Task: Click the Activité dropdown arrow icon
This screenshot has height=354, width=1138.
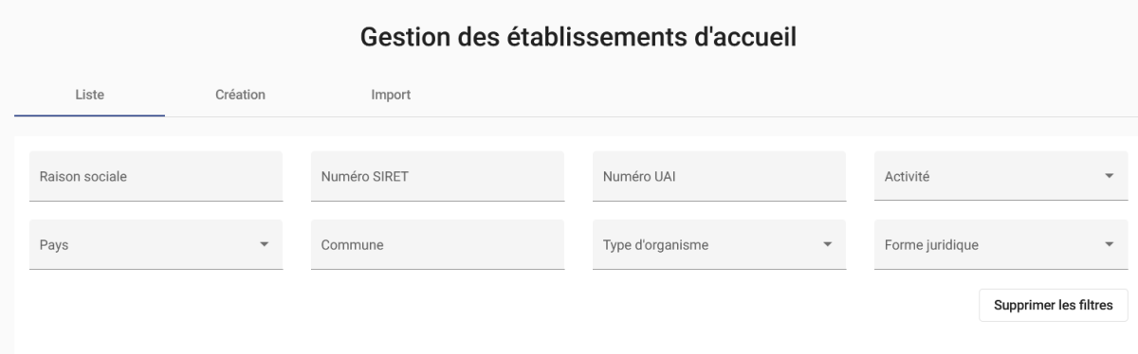Action: pyautogui.click(x=1109, y=176)
